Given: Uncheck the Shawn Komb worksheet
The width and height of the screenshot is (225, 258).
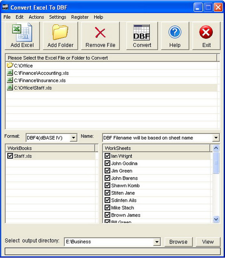Looking at the screenshot, I should 107,185.
